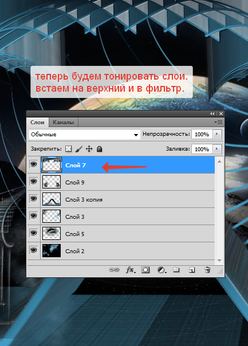Hide layer Слой 7

coord(34,164)
